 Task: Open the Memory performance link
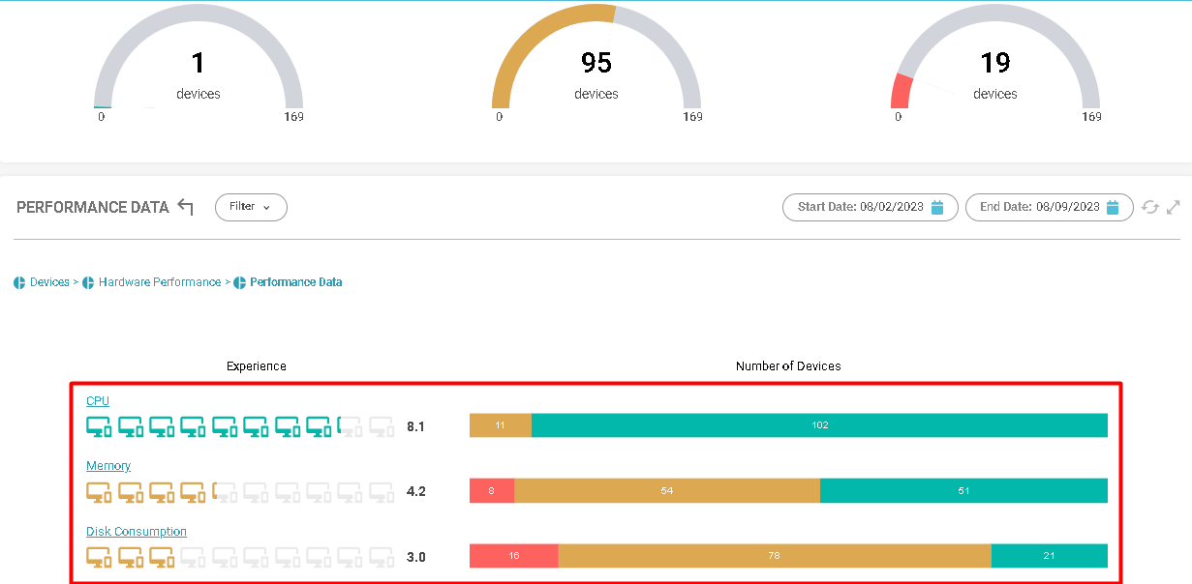[108, 466]
